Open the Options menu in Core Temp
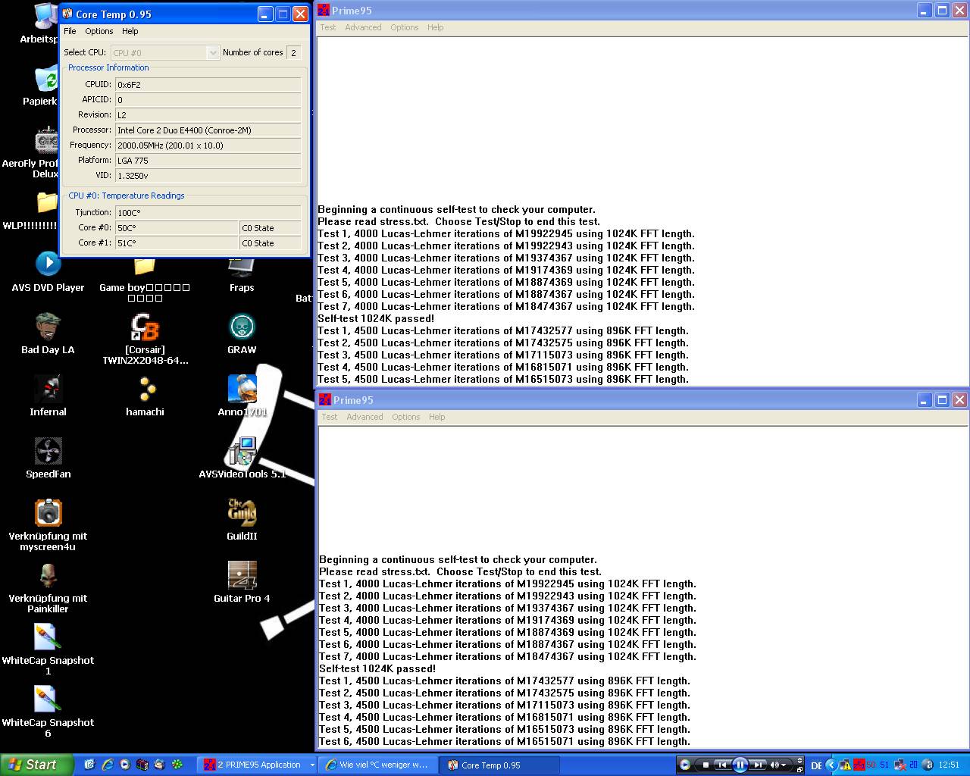Screen dimensions: 970x776 [x=99, y=31]
